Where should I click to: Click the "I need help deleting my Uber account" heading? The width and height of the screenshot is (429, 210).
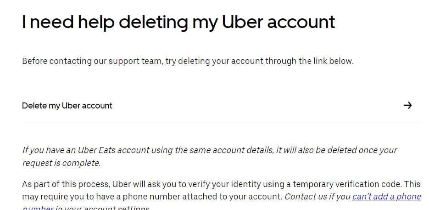click(178, 22)
